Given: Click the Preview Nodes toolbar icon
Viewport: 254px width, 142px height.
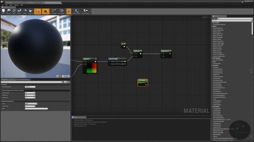Looking at the screenshot, I should click(x=85, y=11).
